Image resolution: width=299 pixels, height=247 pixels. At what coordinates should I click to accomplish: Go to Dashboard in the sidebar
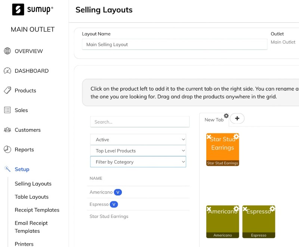[x=31, y=71]
